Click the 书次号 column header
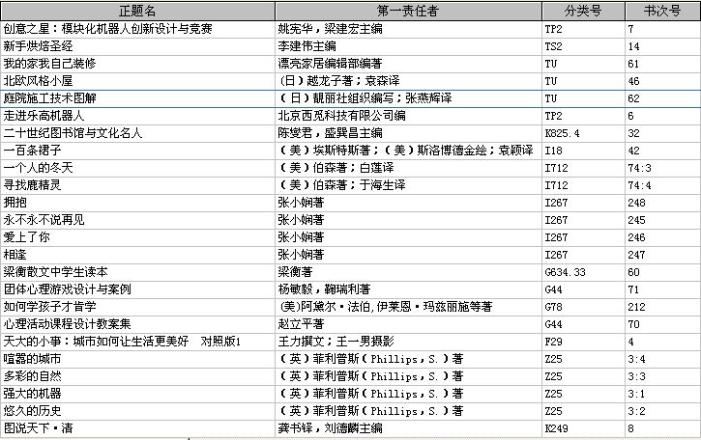 click(x=662, y=12)
